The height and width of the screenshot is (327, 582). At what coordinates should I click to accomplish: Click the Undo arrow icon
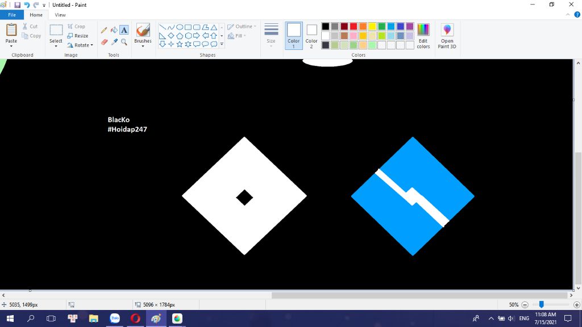27,5
